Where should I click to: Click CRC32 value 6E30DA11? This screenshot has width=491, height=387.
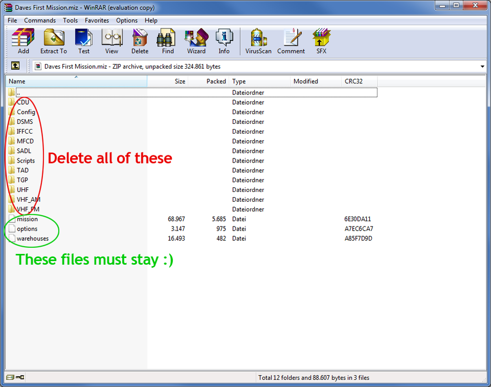357,219
